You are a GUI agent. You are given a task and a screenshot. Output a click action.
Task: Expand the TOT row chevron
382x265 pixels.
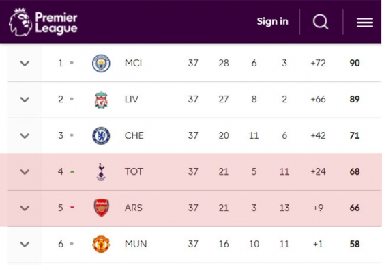tap(25, 172)
